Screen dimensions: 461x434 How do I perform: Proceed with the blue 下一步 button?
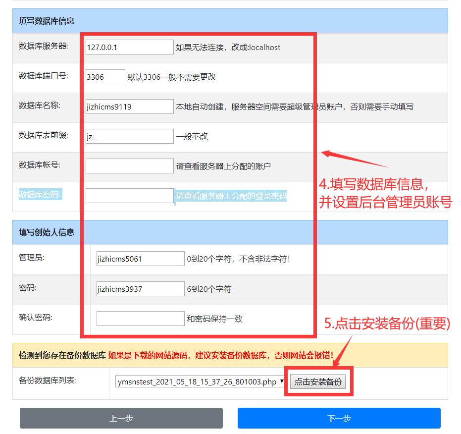pyautogui.click(x=339, y=418)
